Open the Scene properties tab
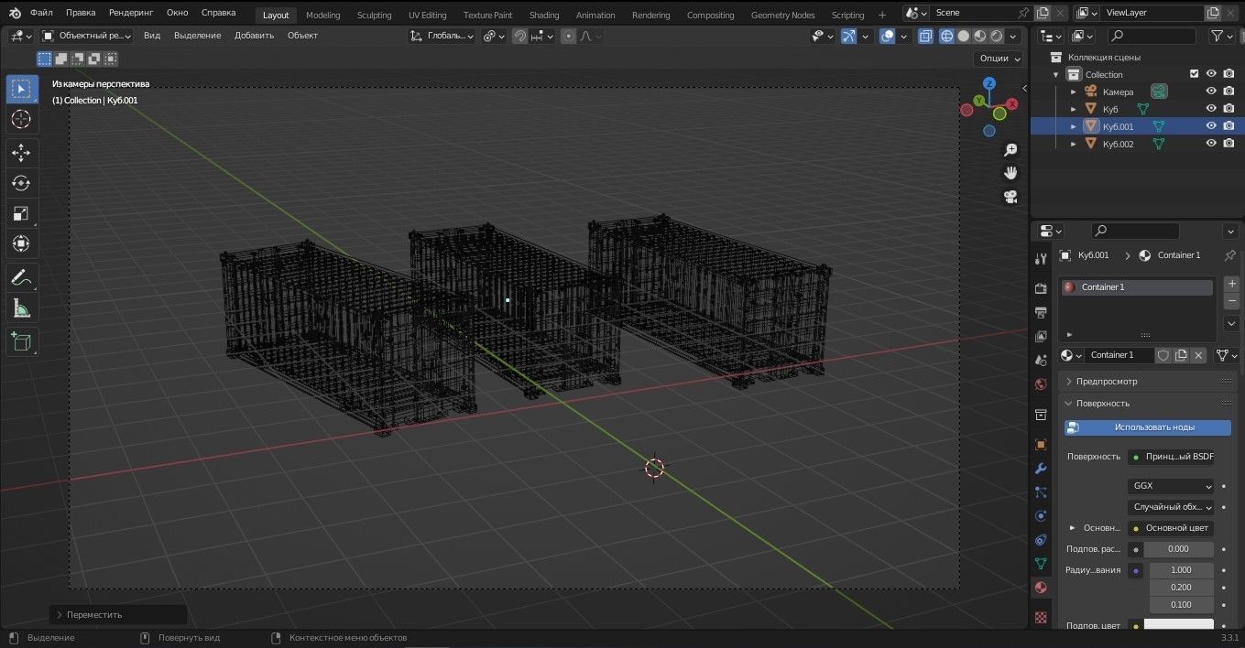Image resolution: width=1245 pixels, height=648 pixels. coord(1041,360)
